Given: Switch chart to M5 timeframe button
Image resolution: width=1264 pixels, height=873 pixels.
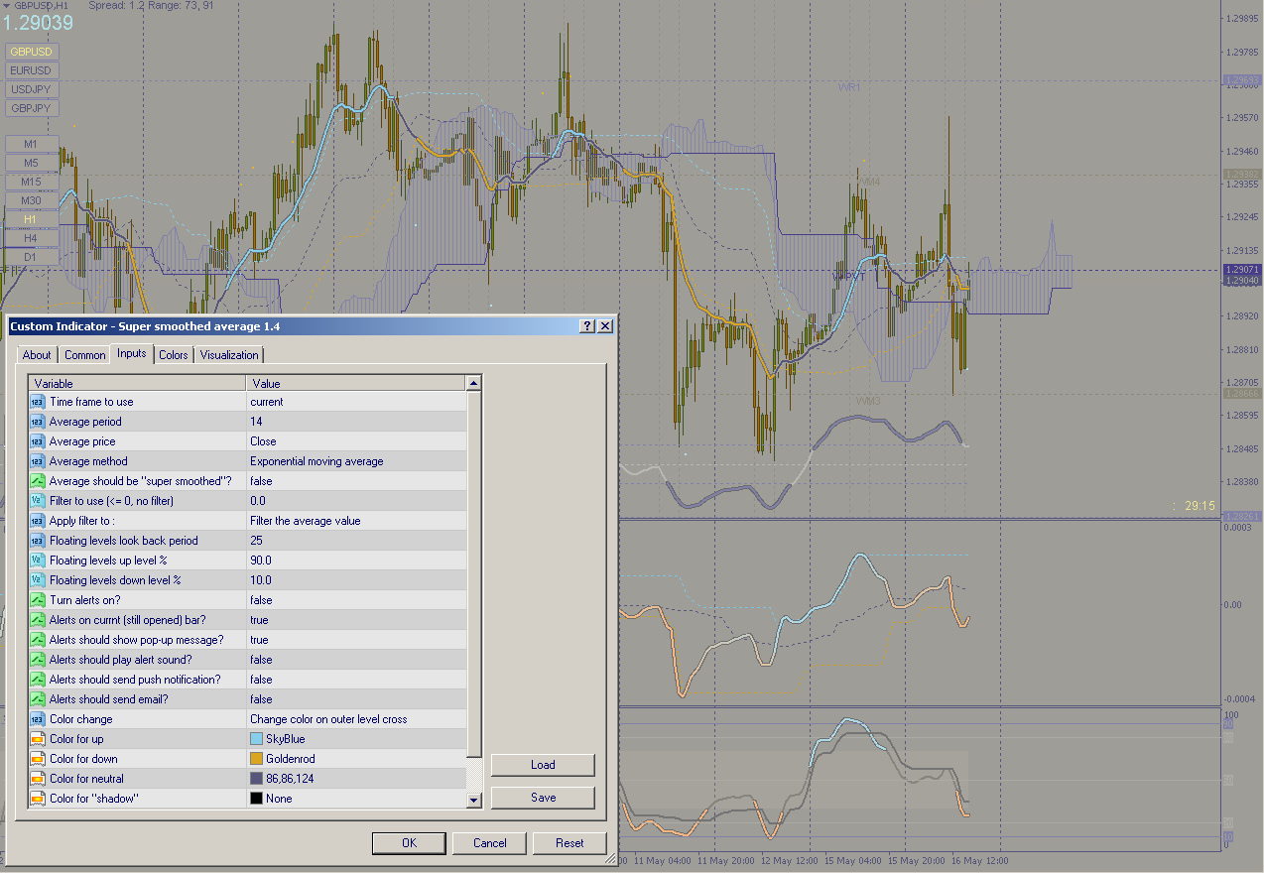Looking at the screenshot, I should pos(31,163).
